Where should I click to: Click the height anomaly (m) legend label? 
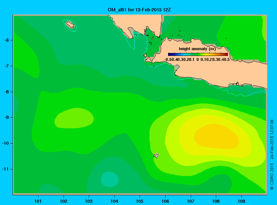tap(197, 49)
